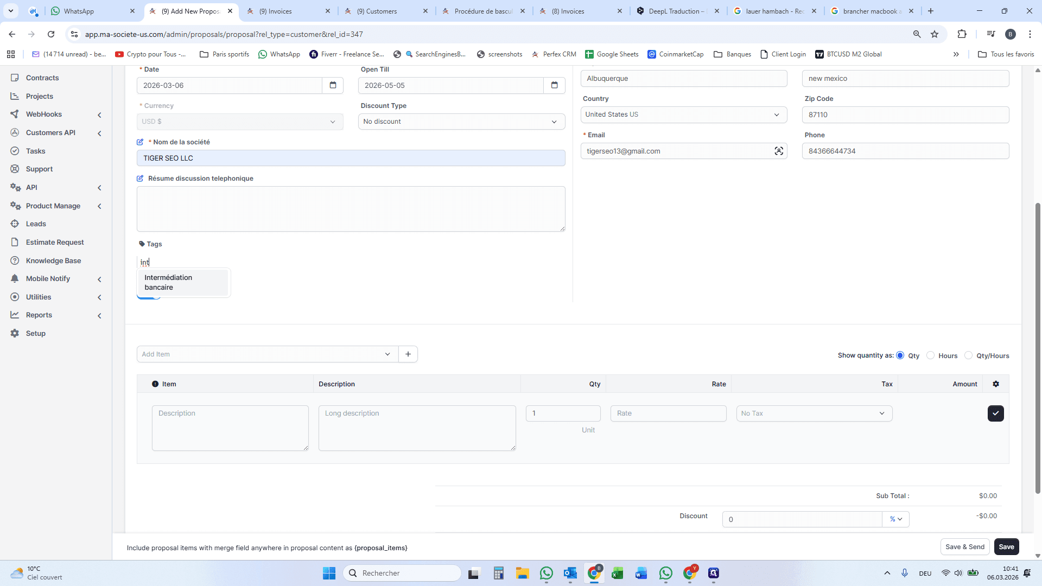Click the Estimate Request sidebar icon
1042x586 pixels.
[x=15, y=243]
